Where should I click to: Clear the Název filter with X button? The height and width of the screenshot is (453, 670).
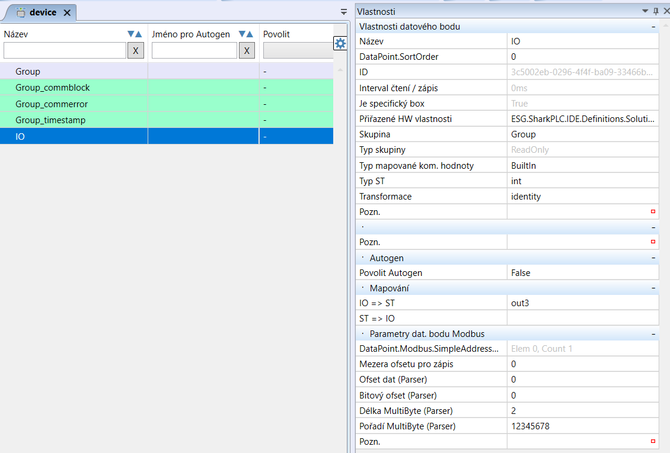click(x=135, y=50)
